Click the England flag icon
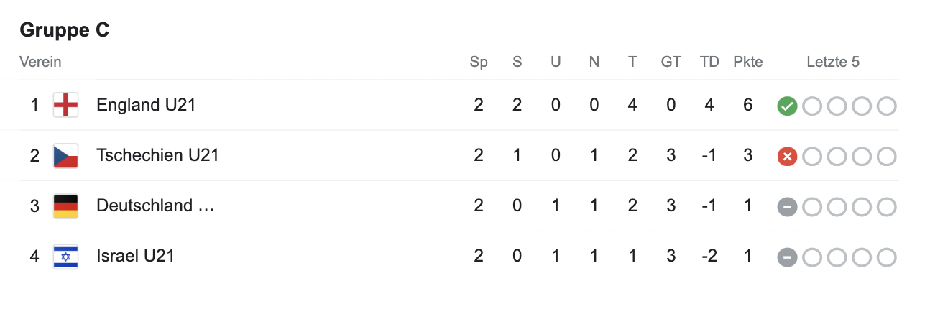 click(65, 106)
